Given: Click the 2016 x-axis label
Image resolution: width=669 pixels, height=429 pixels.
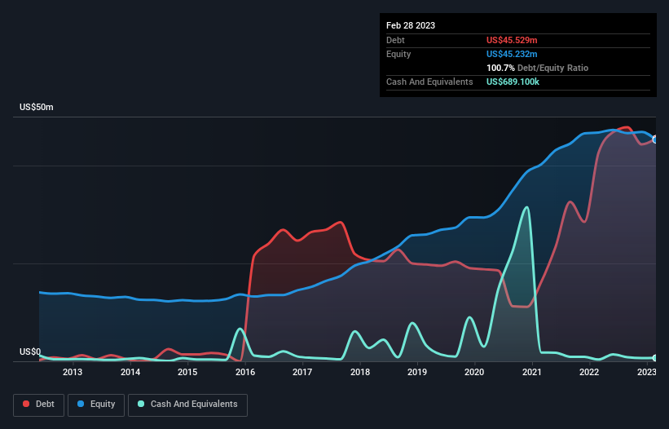Looking at the screenshot, I should [x=245, y=372].
